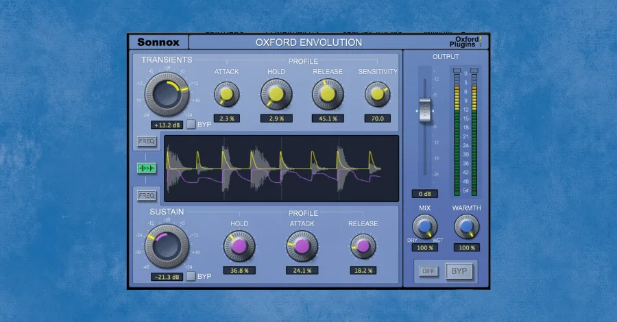Click the Sustain Attack knob

pos(302,247)
